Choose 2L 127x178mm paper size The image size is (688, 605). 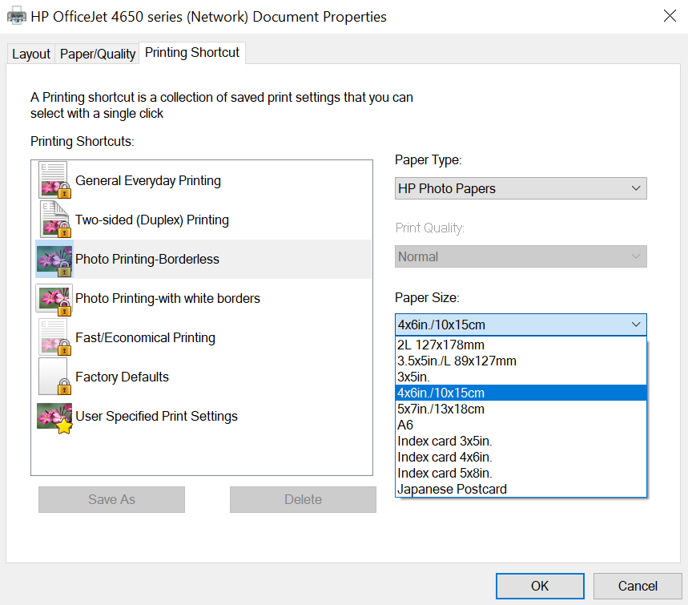521,345
